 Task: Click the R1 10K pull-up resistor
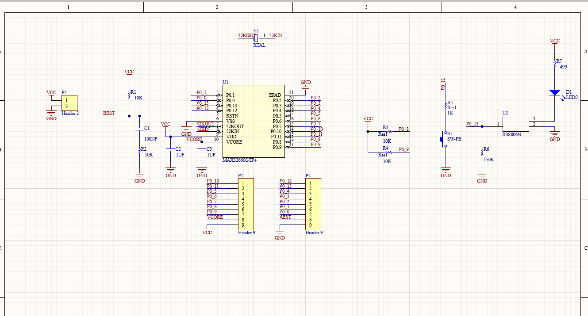coord(129,94)
